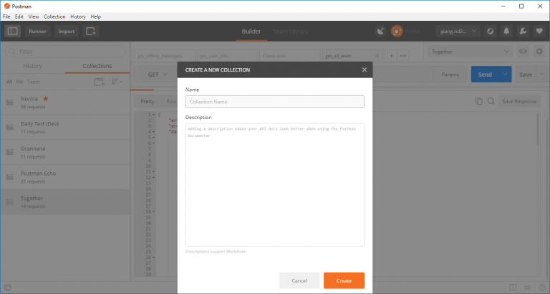This screenshot has width=550, height=294.
Task: Click the Params button
Action: 450,75
